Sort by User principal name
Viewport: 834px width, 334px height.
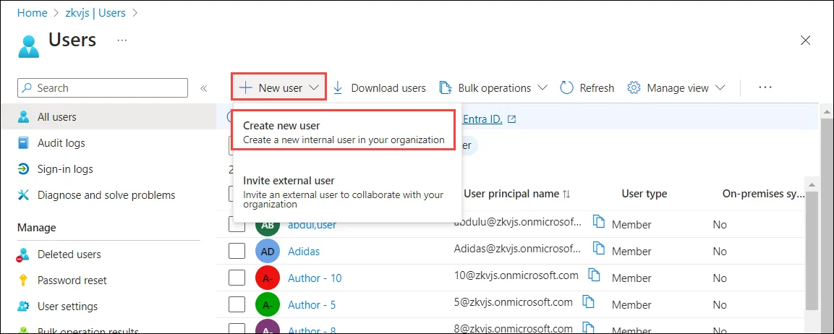(x=516, y=194)
